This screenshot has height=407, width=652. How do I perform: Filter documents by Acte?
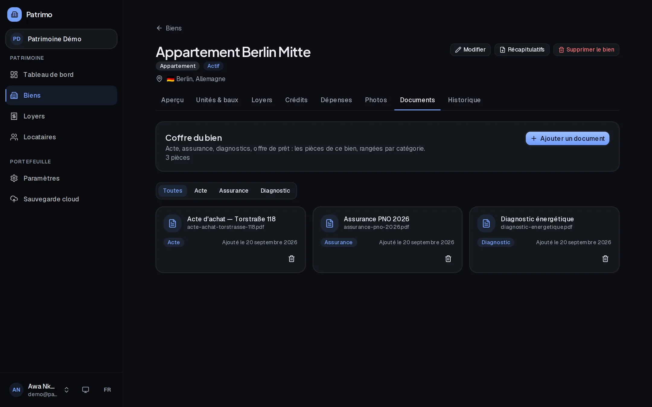[x=200, y=191]
